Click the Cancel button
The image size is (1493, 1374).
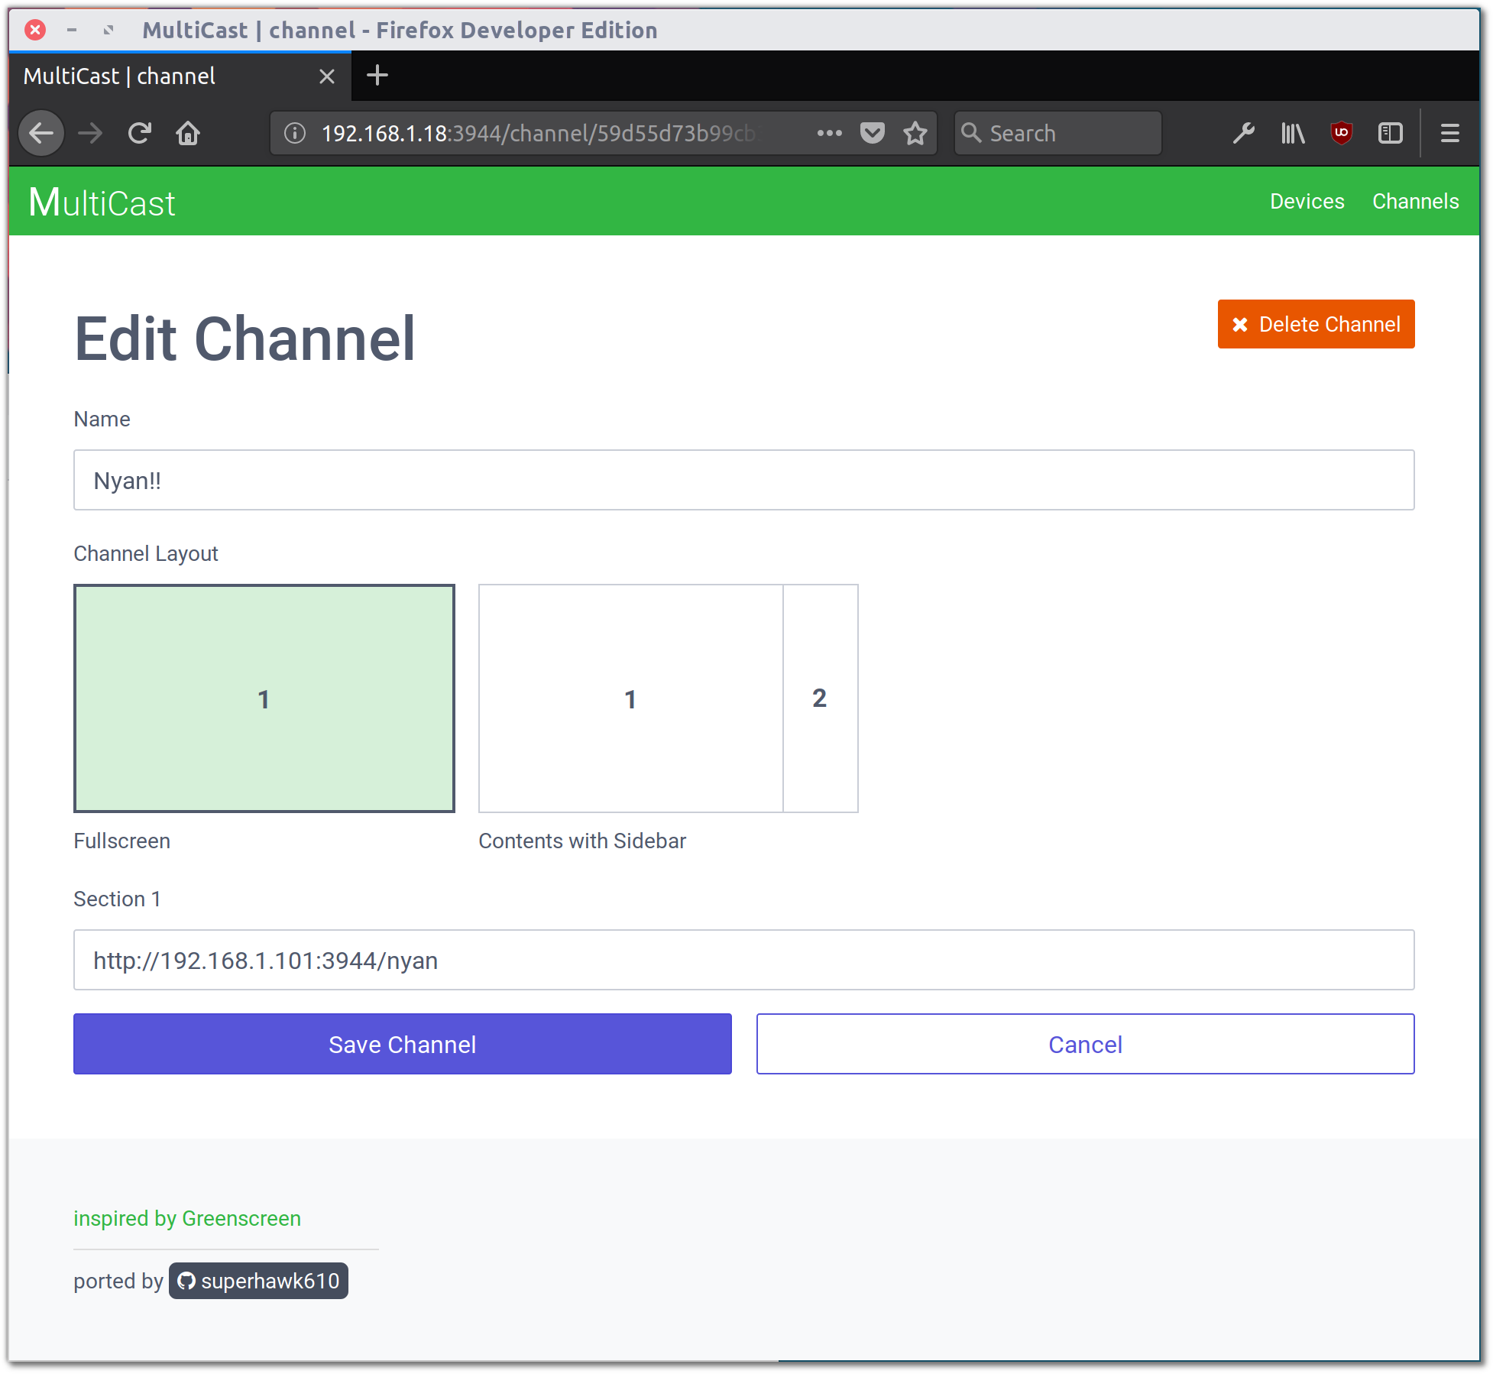click(1085, 1044)
